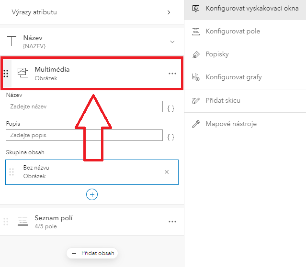Open Popisky labels menu item

245,54
